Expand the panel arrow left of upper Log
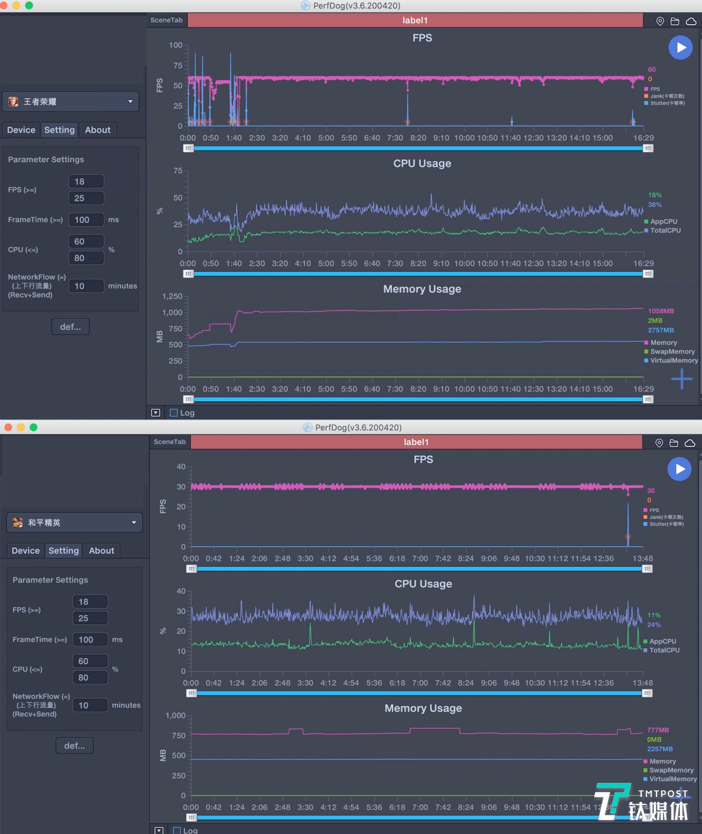The height and width of the screenshot is (834, 702). click(155, 413)
